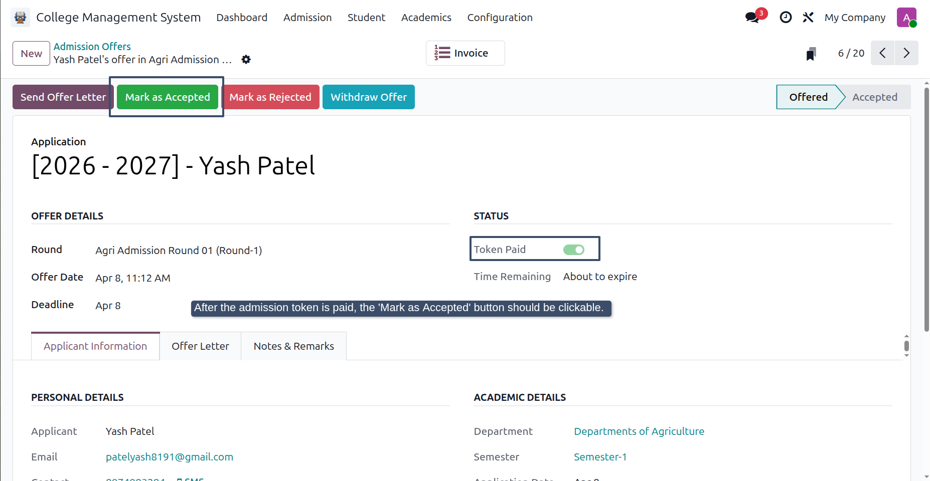Open the Configuration menu
930x481 pixels.
(x=500, y=18)
